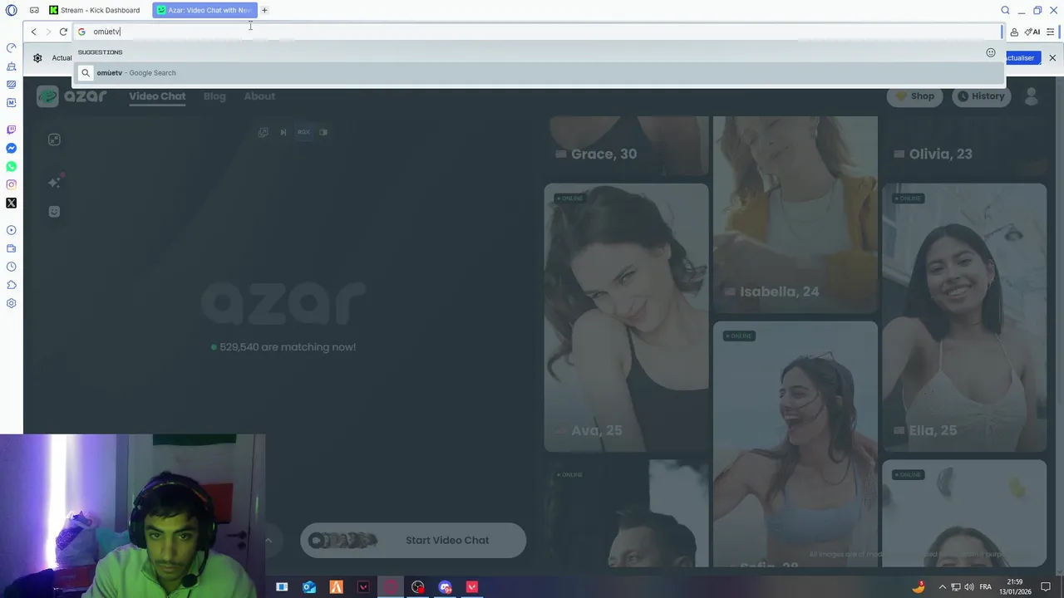Image resolution: width=1064 pixels, height=598 pixels.
Task: Expand the chevron beside Start Video Chat
Action: [268, 540]
